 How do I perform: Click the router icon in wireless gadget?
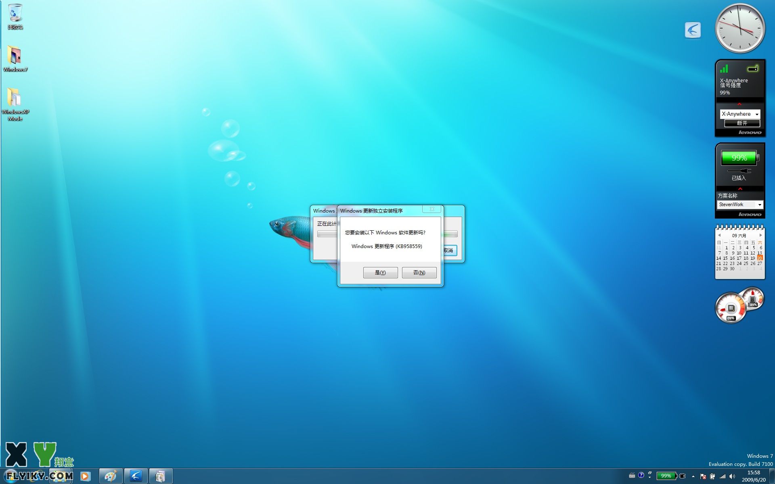pos(753,68)
